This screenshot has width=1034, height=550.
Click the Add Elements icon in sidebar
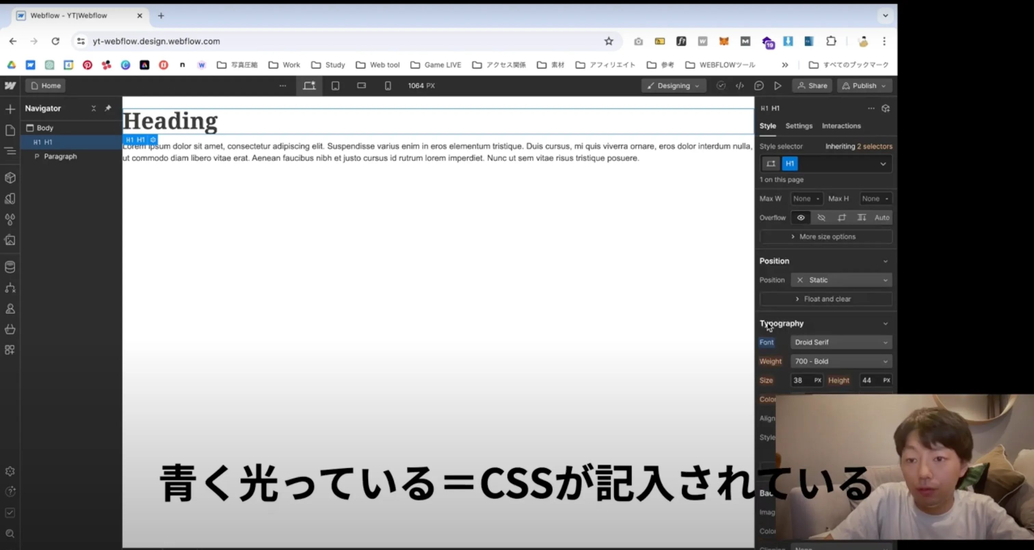[10, 108]
